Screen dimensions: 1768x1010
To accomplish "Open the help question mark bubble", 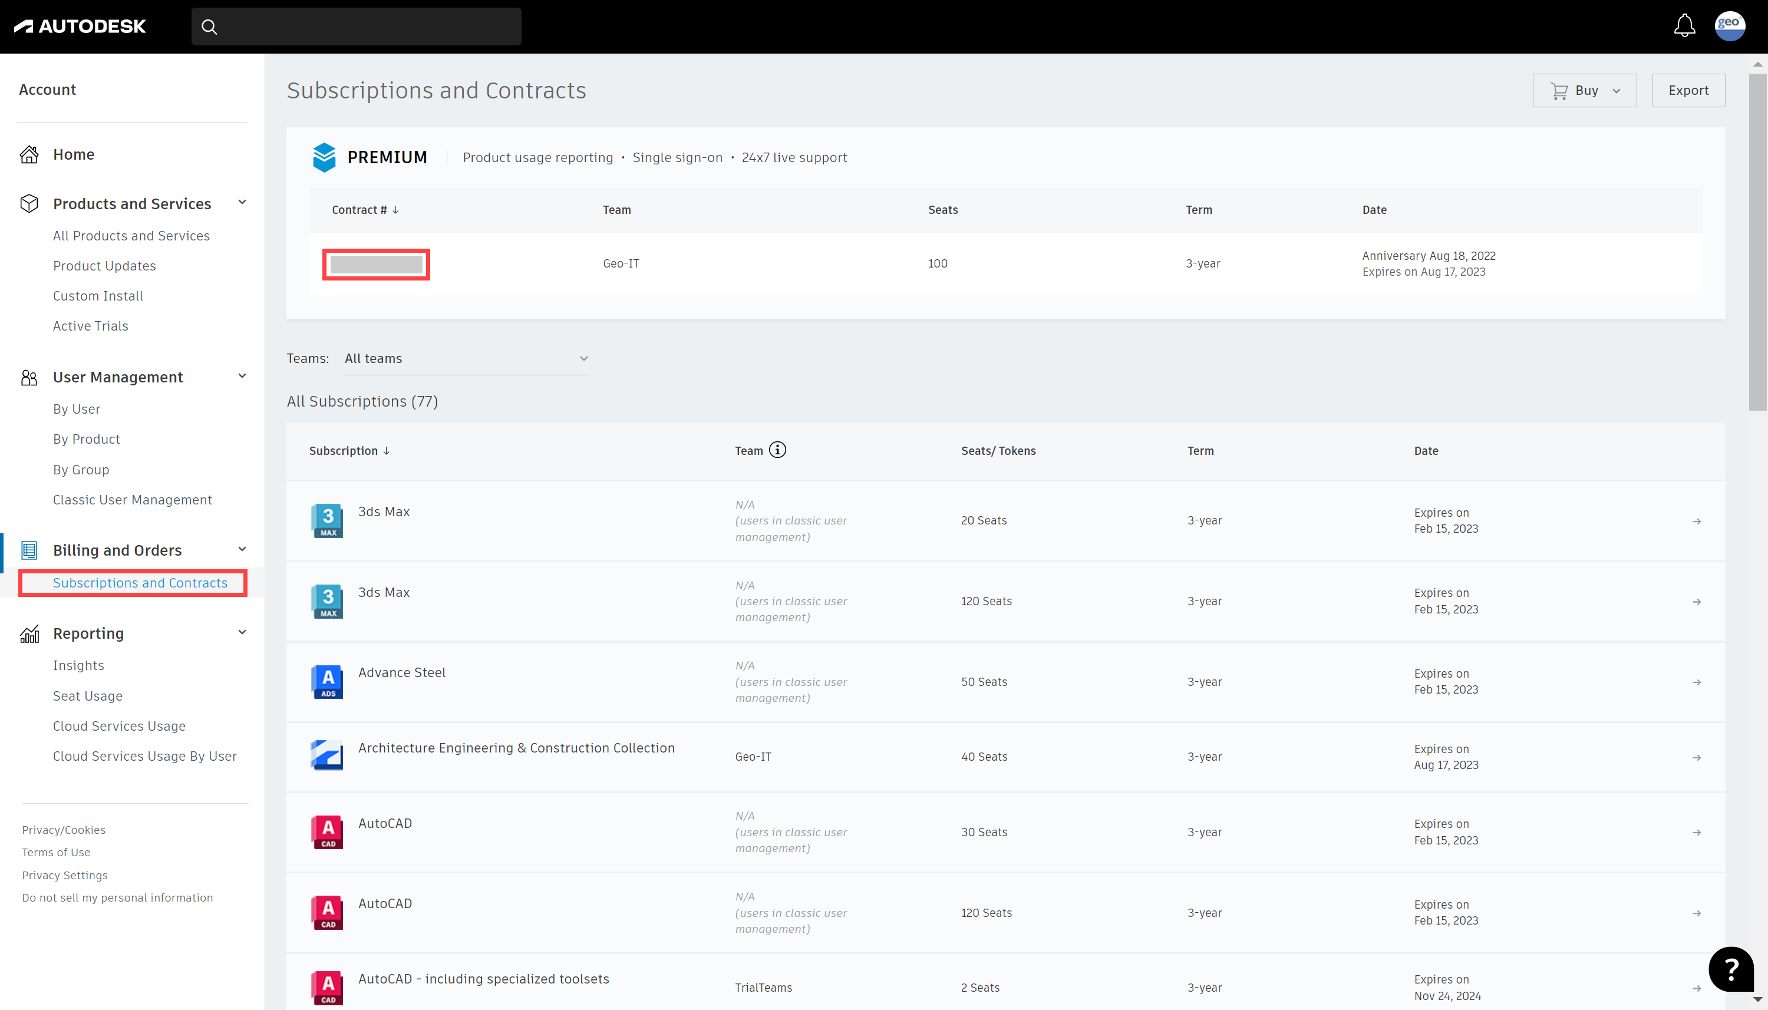I will 1730,969.
